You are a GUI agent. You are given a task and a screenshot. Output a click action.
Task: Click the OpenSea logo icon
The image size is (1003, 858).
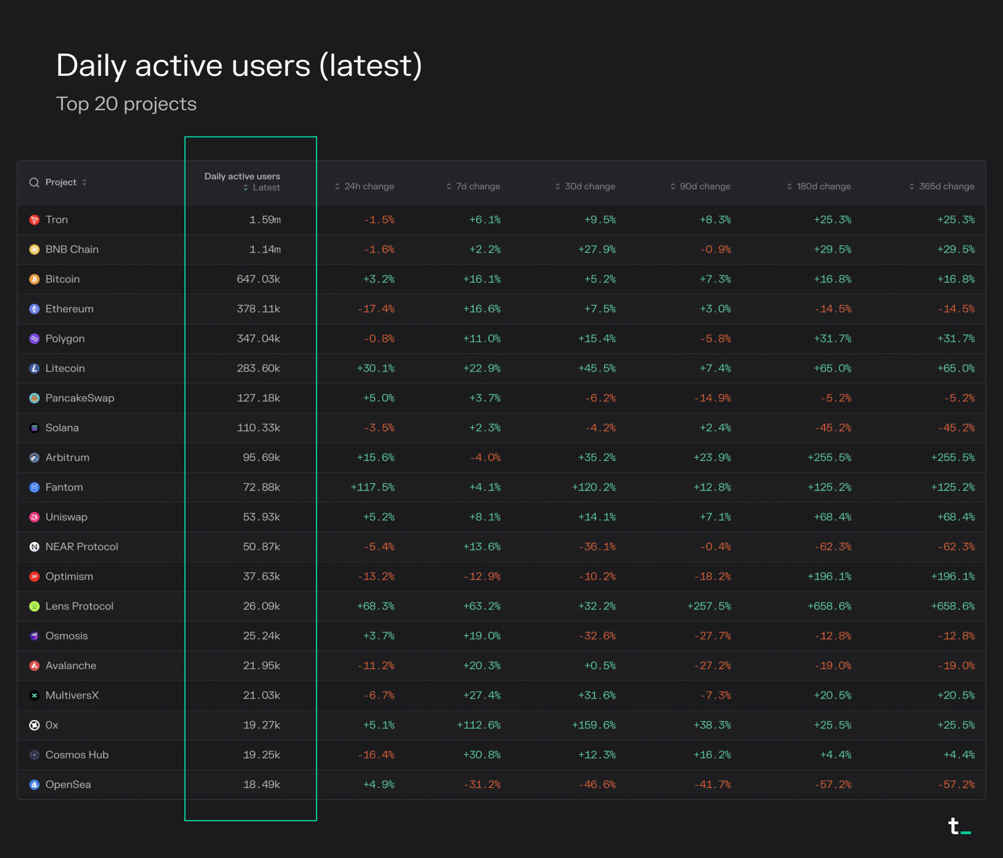[x=34, y=785]
